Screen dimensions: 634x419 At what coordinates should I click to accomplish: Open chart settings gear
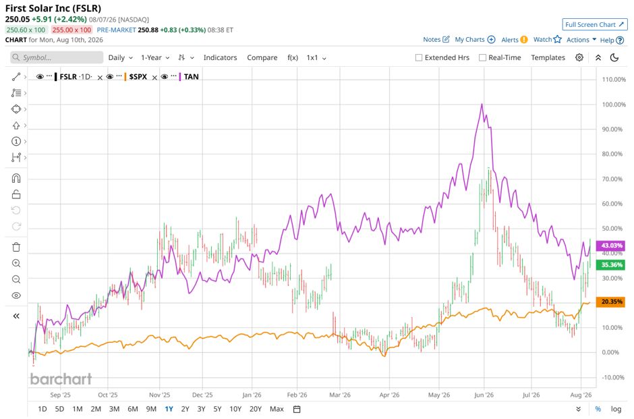pos(579,57)
